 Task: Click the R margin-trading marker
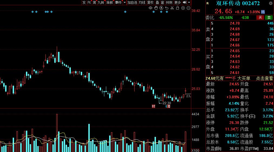[x=208, y=3]
